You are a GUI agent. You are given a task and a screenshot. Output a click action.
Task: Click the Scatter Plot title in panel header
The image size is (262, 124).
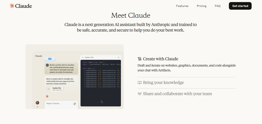[89, 57]
